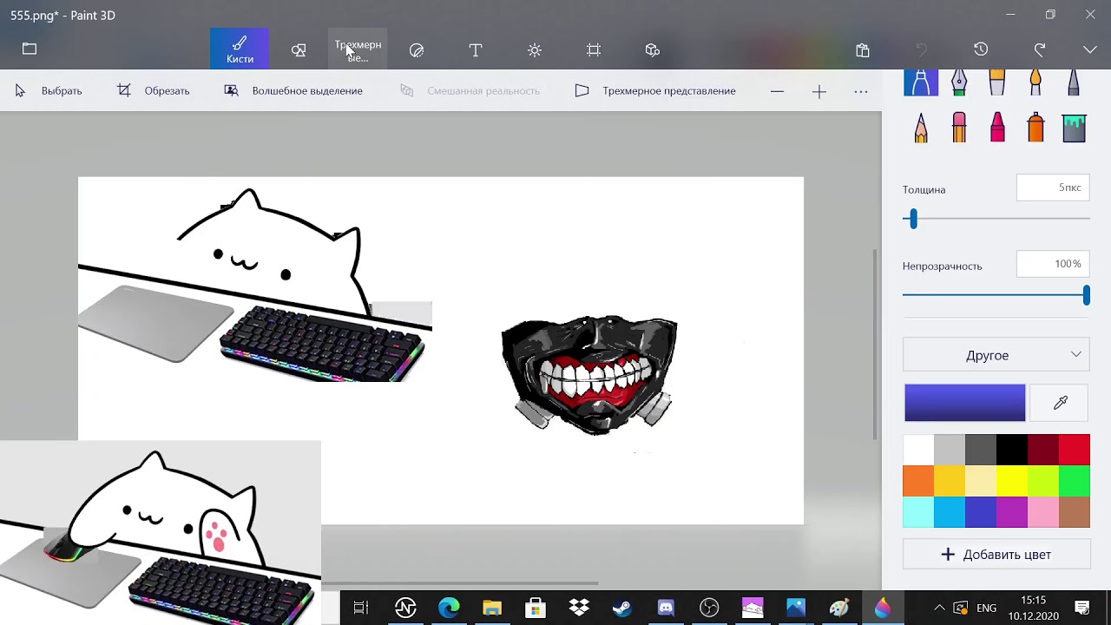Switch to the Кисти tab
Viewport: 1111px width, 625px height.
[240, 49]
